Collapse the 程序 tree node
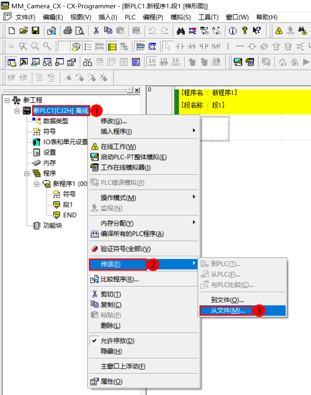Screen dimensions: 311x395 [27, 173]
